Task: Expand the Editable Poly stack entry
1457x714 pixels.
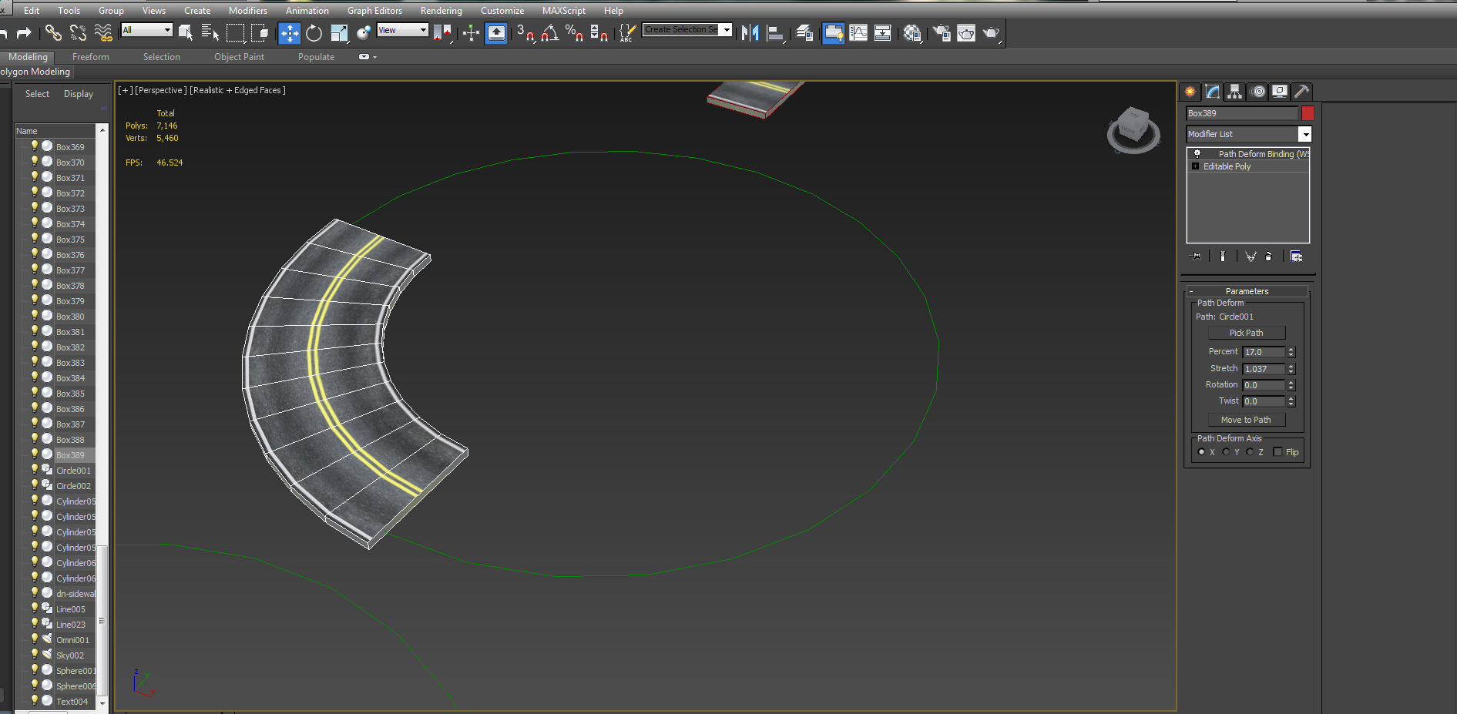Action: (x=1196, y=166)
